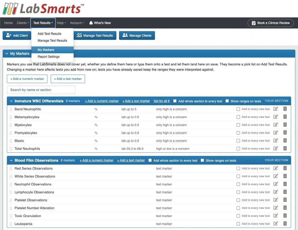
Task: Click the edit icon for Toxic Granulation
Action: (x=276, y=215)
